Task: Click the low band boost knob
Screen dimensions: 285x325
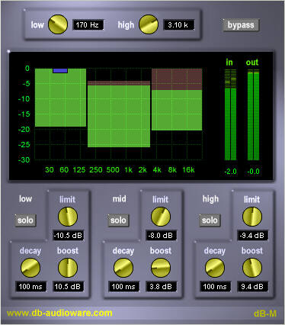Action: coord(68,268)
